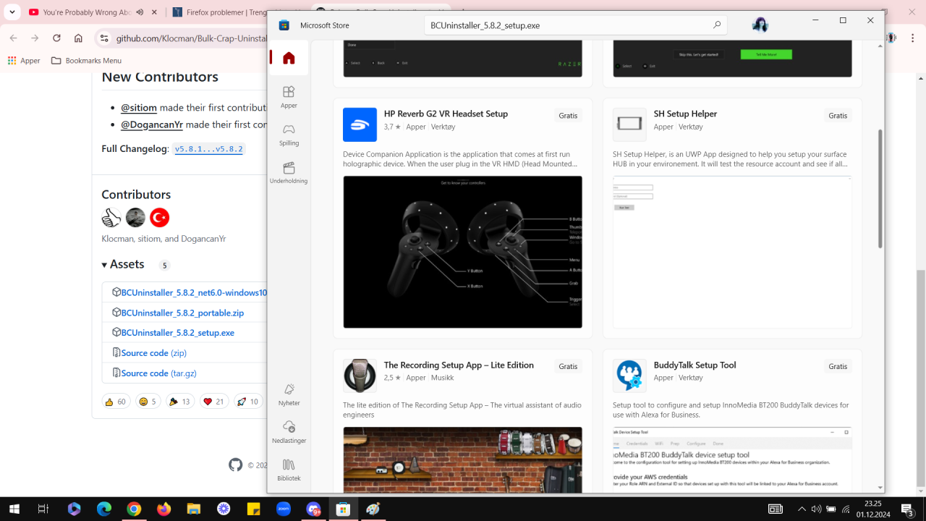Switch to the YouTube "You're Probably Wrong" tab

pyautogui.click(x=87, y=12)
